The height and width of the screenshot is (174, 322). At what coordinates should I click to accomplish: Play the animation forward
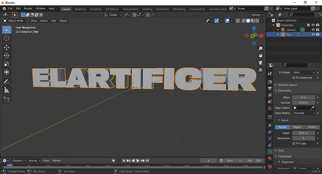coord(138,161)
